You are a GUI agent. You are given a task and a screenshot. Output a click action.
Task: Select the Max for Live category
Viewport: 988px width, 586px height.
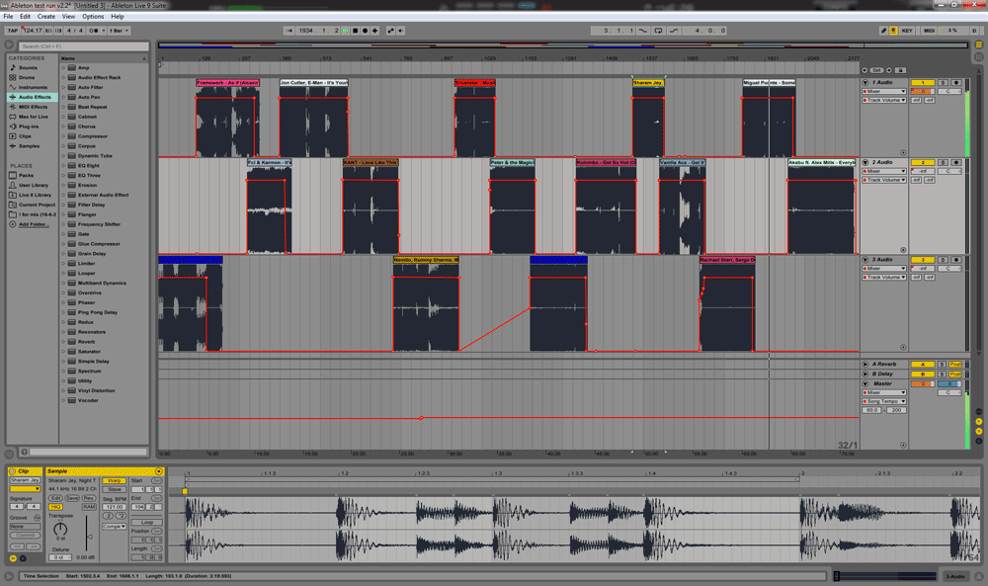pyautogui.click(x=33, y=117)
